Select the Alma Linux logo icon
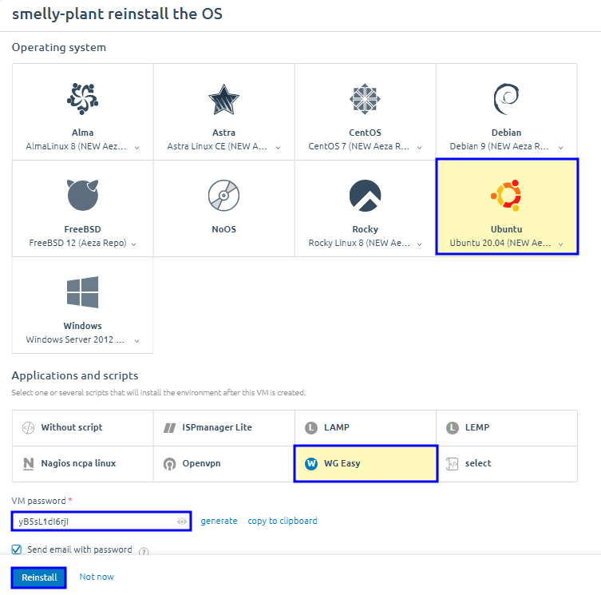The height and width of the screenshot is (595, 601). (83, 98)
